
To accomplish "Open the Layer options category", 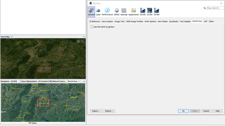I will [98, 12].
